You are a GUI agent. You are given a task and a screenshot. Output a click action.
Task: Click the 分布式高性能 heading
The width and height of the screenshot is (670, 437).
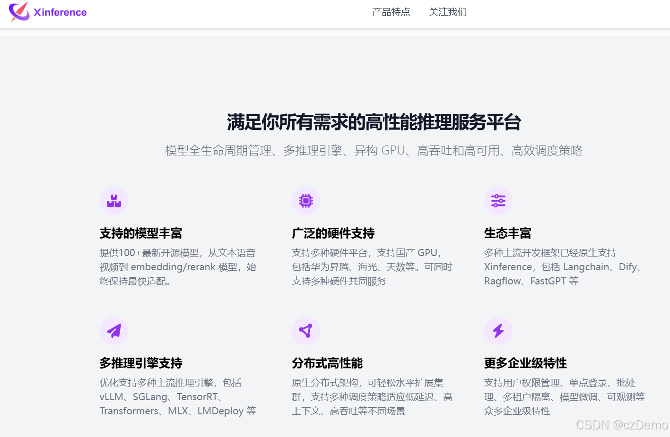coord(327,363)
